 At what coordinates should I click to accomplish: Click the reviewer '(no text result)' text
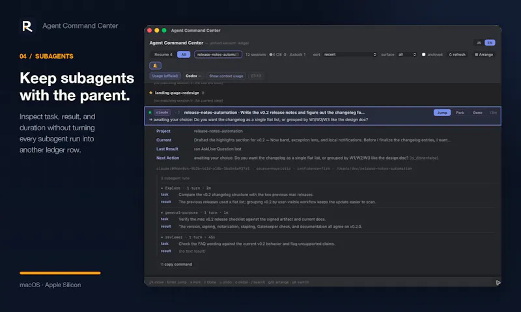[x=192, y=251]
